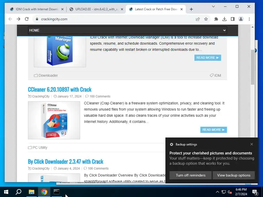Open the Chrome downloads icon
263x197 pixels.
click(x=224, y=19)
